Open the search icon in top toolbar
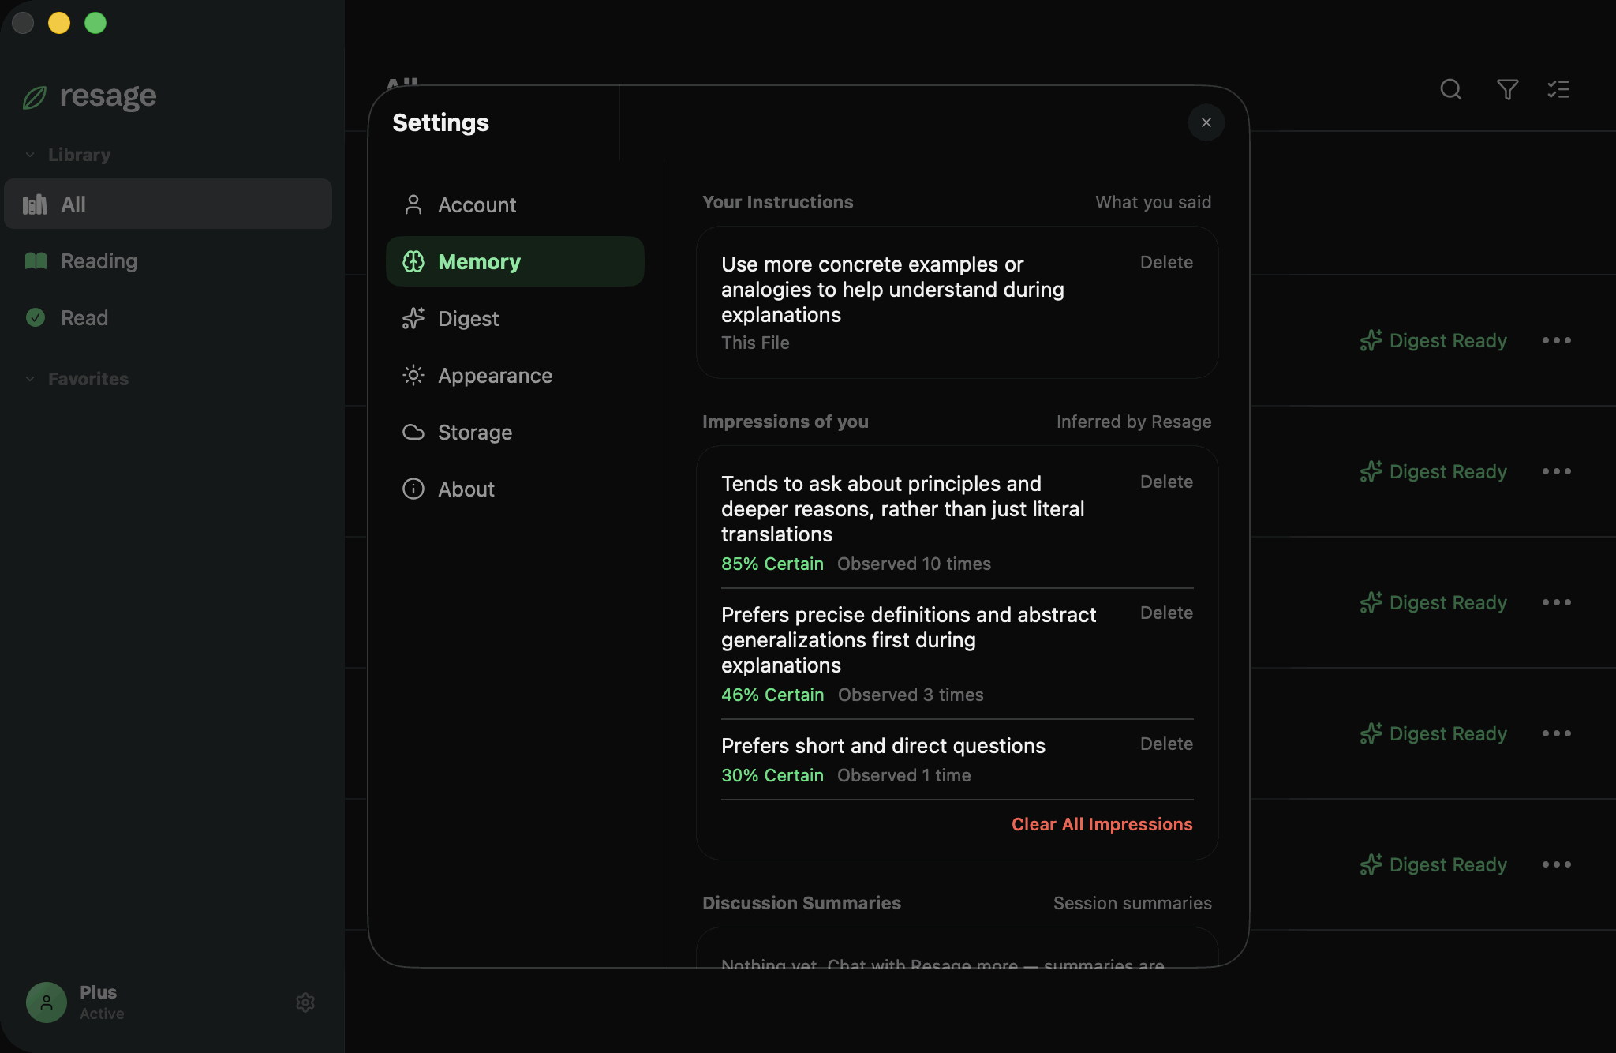1616x1053 pixels. pyautogui.click(x=1450, y=89)
